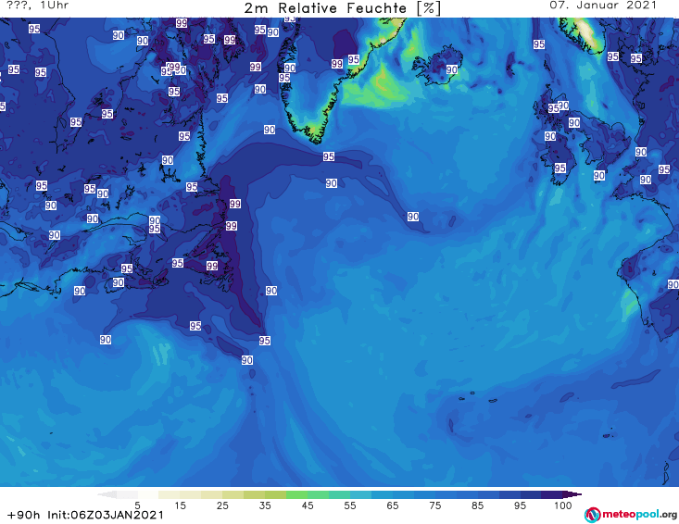Click legend value 85
The height and width of the screenshot is (524, 679).
pyautogui.click(x=478, y=505)
